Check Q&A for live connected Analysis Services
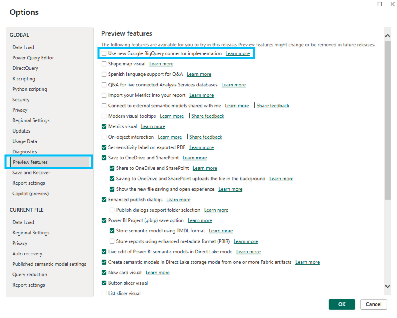 tap(104, 85)
